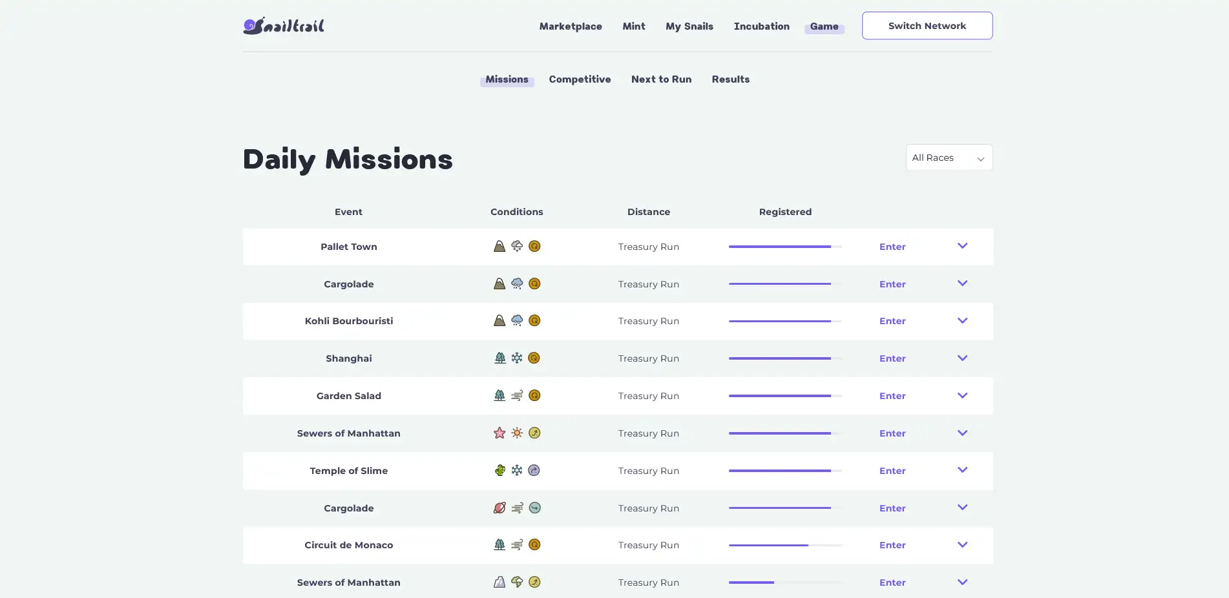
Task: Go to the Results tab
Action: 730,79
